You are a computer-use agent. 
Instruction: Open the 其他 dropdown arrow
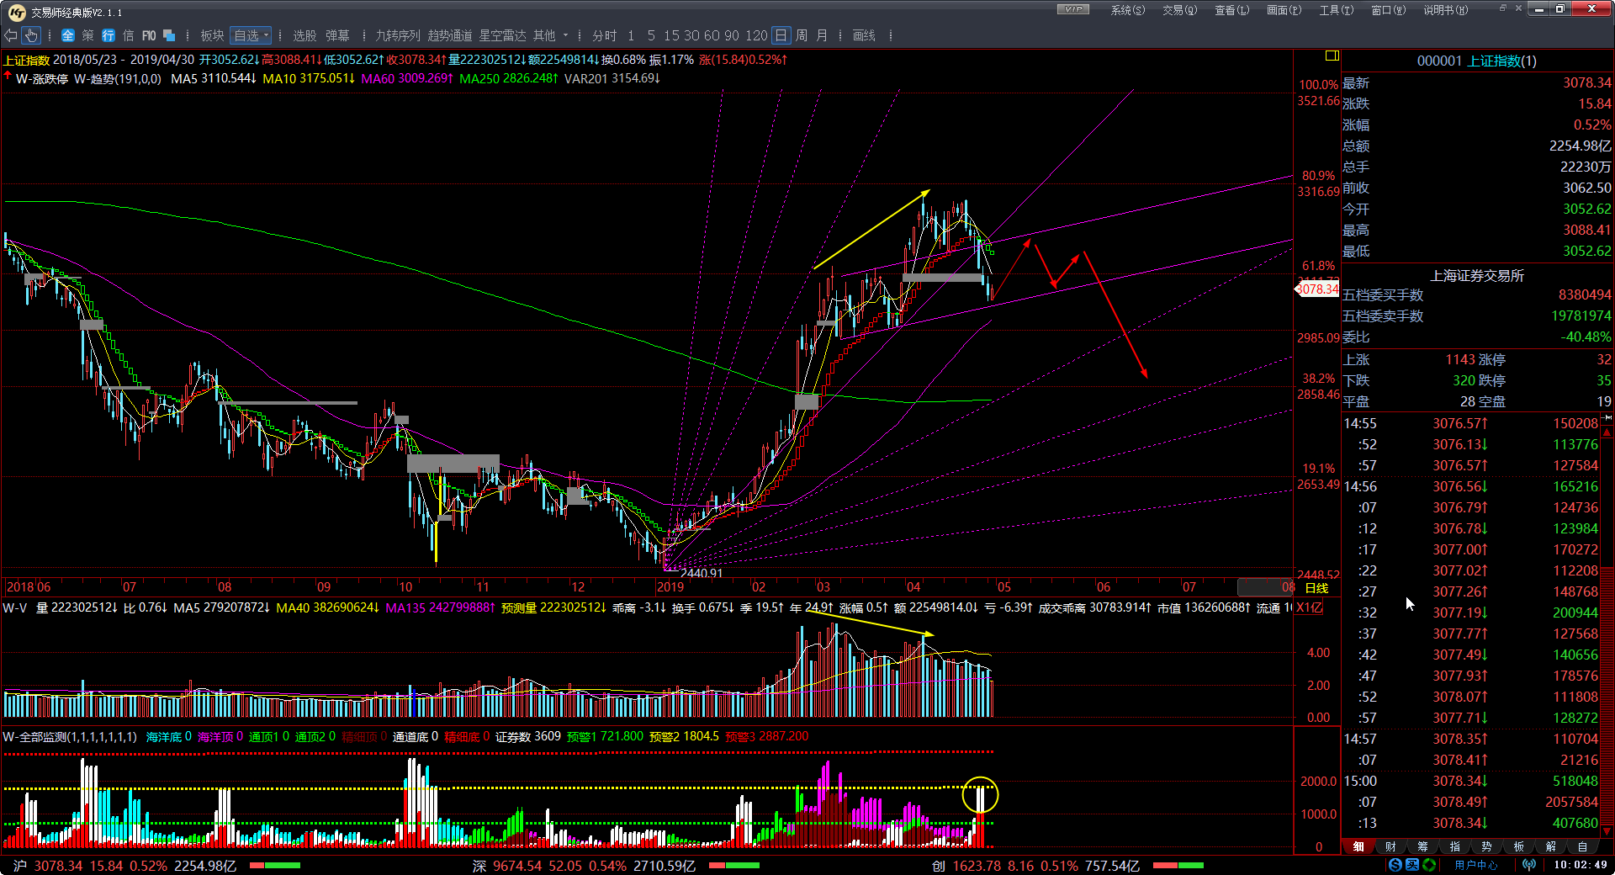(565, 35)
